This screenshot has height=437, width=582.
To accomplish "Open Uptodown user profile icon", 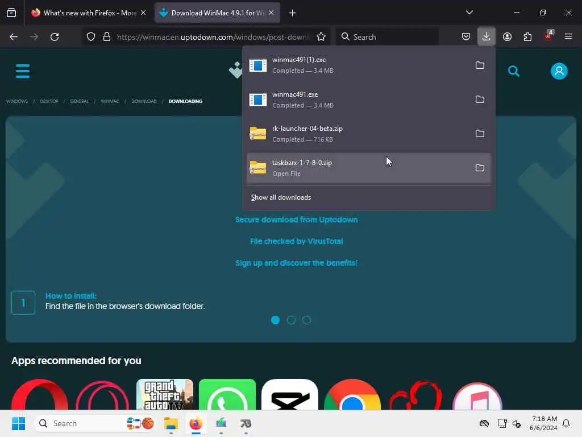I will (559, 71).
